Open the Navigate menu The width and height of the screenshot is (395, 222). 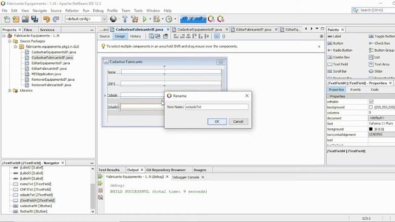coord(39,10)
